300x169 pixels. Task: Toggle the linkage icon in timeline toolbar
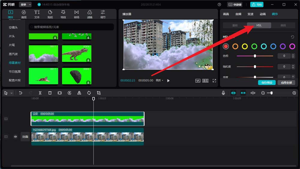243,93
